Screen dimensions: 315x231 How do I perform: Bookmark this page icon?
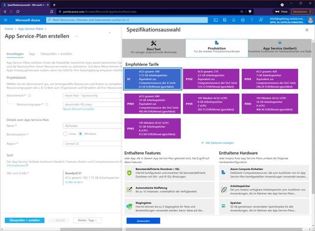coord(52,12)
